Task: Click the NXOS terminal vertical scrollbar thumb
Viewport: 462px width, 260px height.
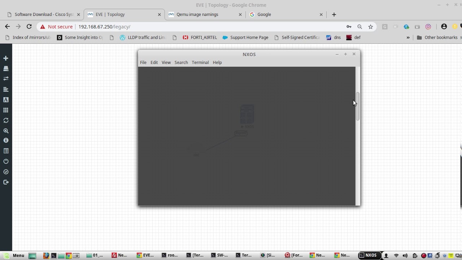Action: 358,106
